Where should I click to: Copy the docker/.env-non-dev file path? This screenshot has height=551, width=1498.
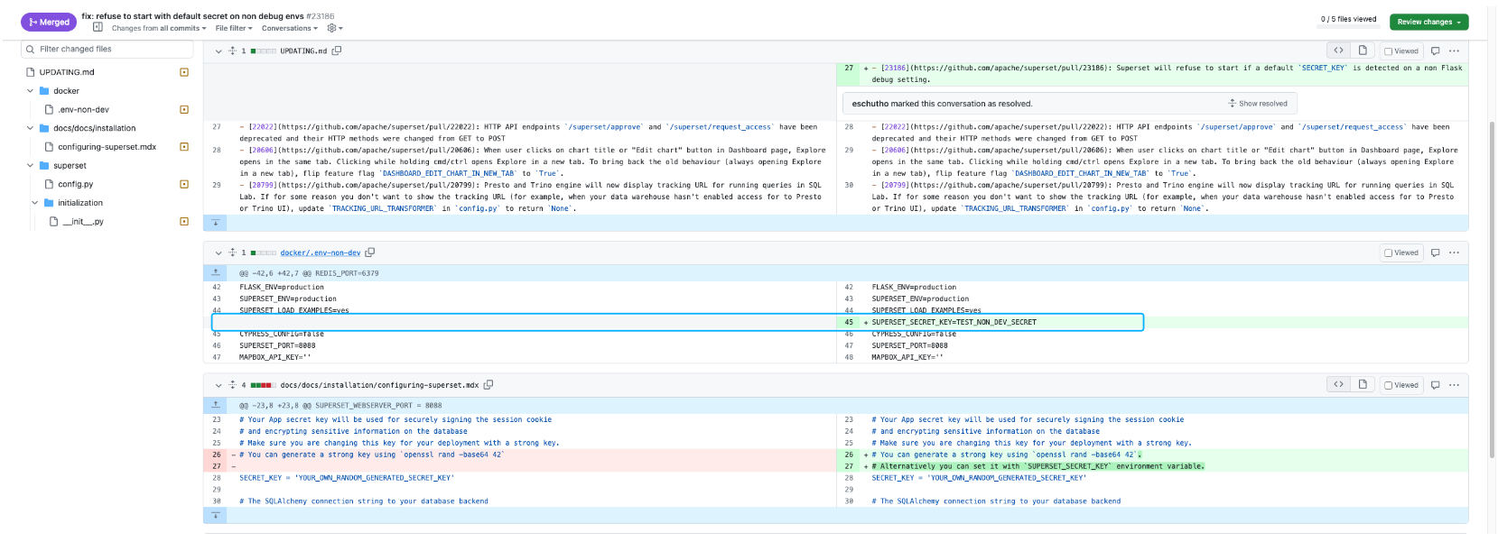point(369,253)
